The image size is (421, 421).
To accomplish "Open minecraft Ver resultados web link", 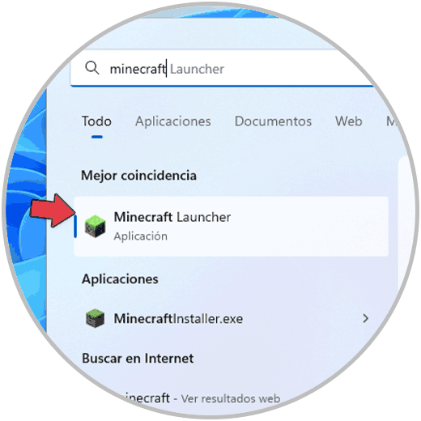I will click(201, 398).
